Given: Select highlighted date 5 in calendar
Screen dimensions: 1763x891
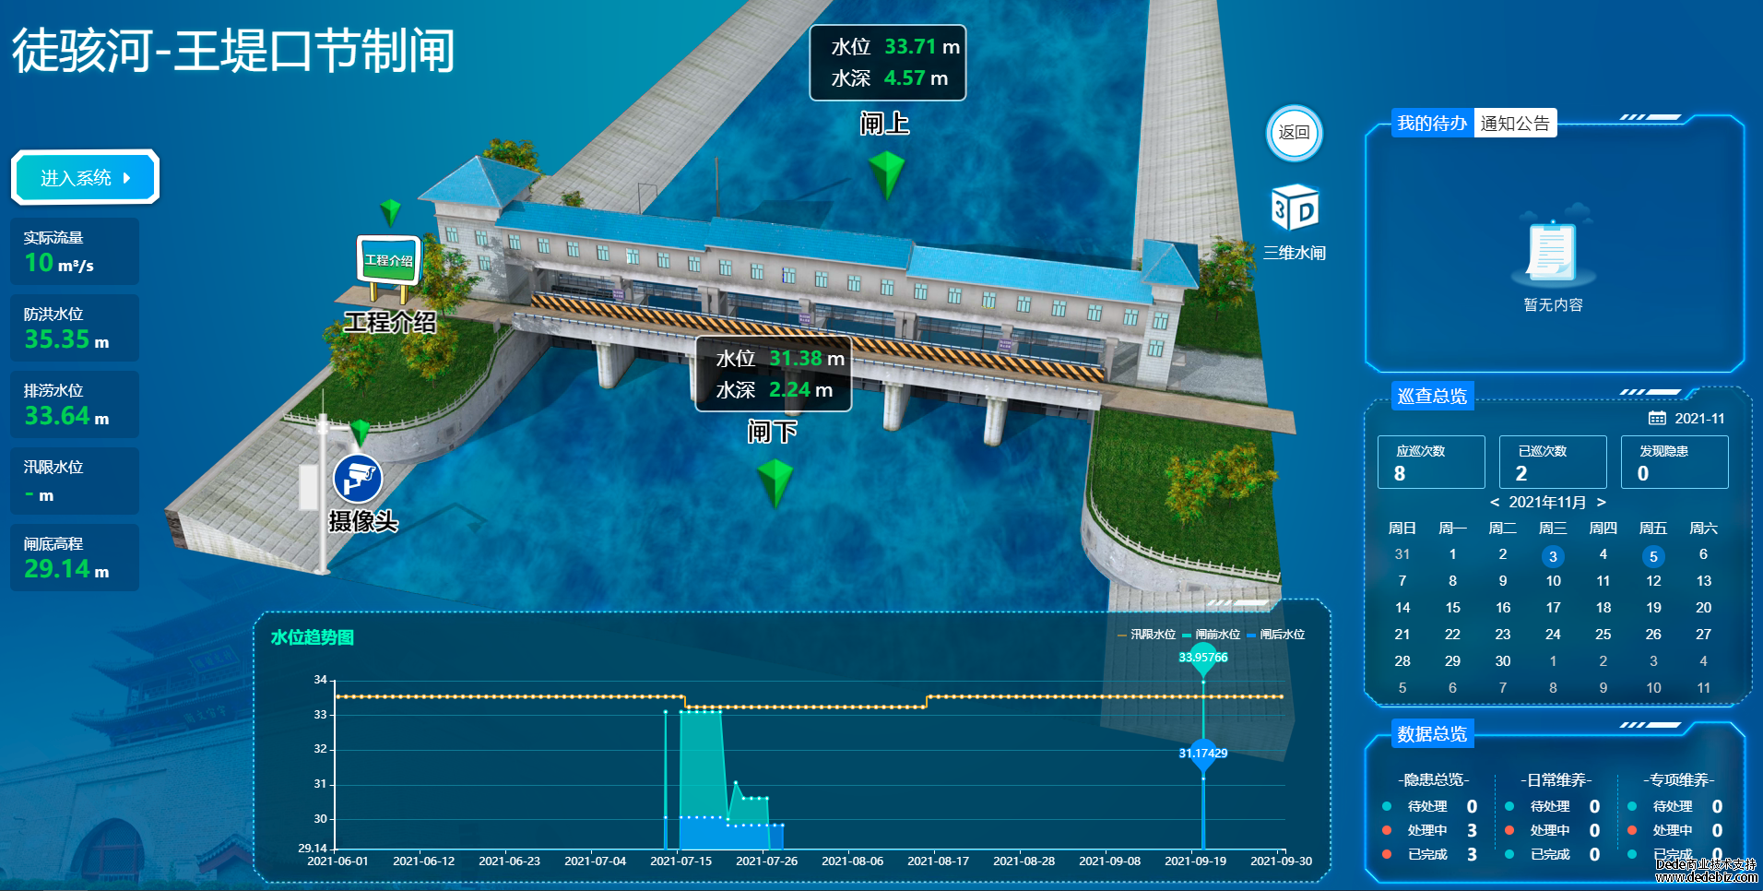Looking at the screenshot, I should click(x=1653, y=556).
